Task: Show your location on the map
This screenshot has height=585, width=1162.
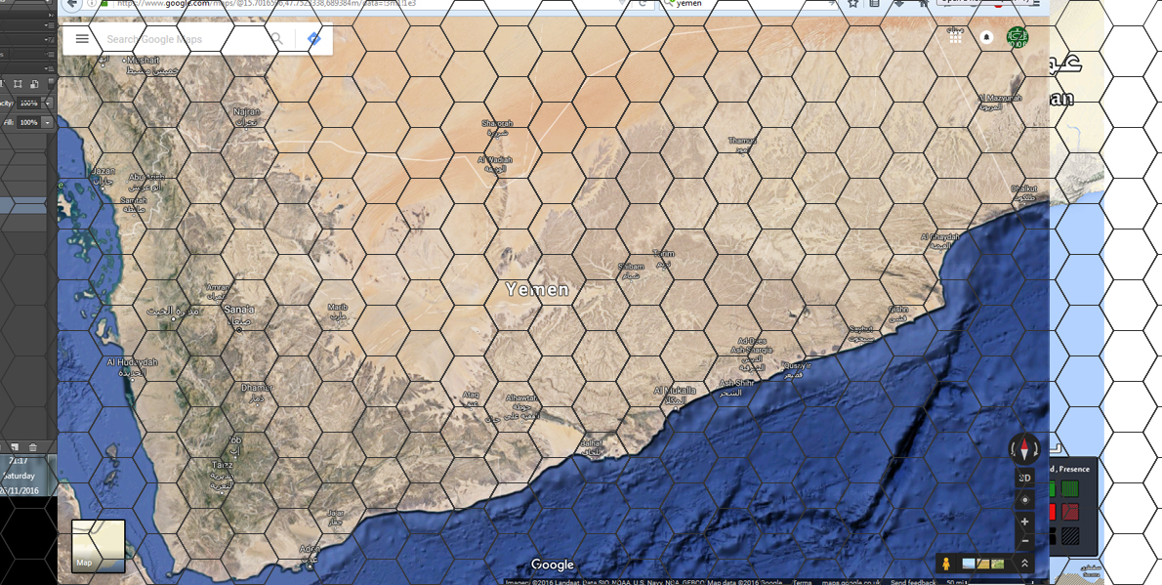Action: (x=1025, y=500)
